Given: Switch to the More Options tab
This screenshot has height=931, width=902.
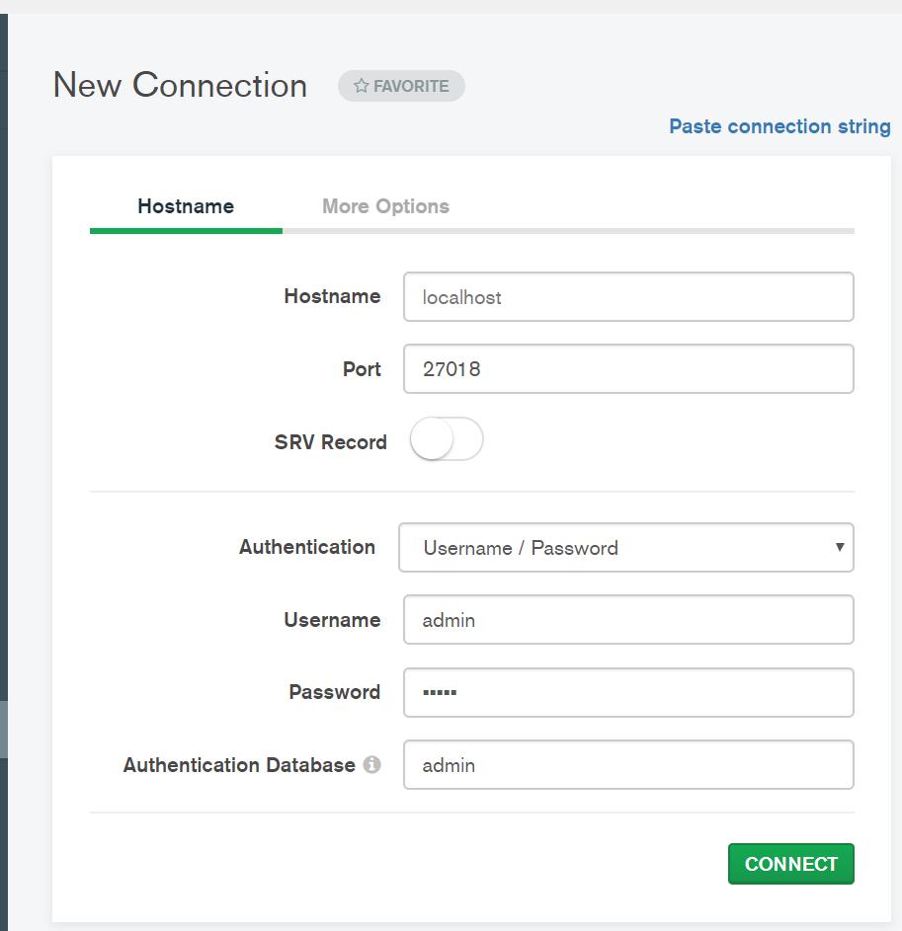Looking at the screenshot, I should pyautogui.click(x=385, y=206).
